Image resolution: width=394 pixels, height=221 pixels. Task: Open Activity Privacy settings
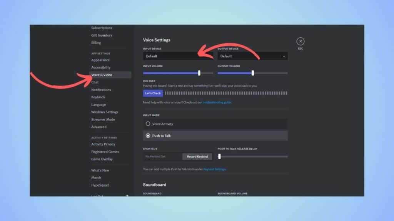[102, 144]
